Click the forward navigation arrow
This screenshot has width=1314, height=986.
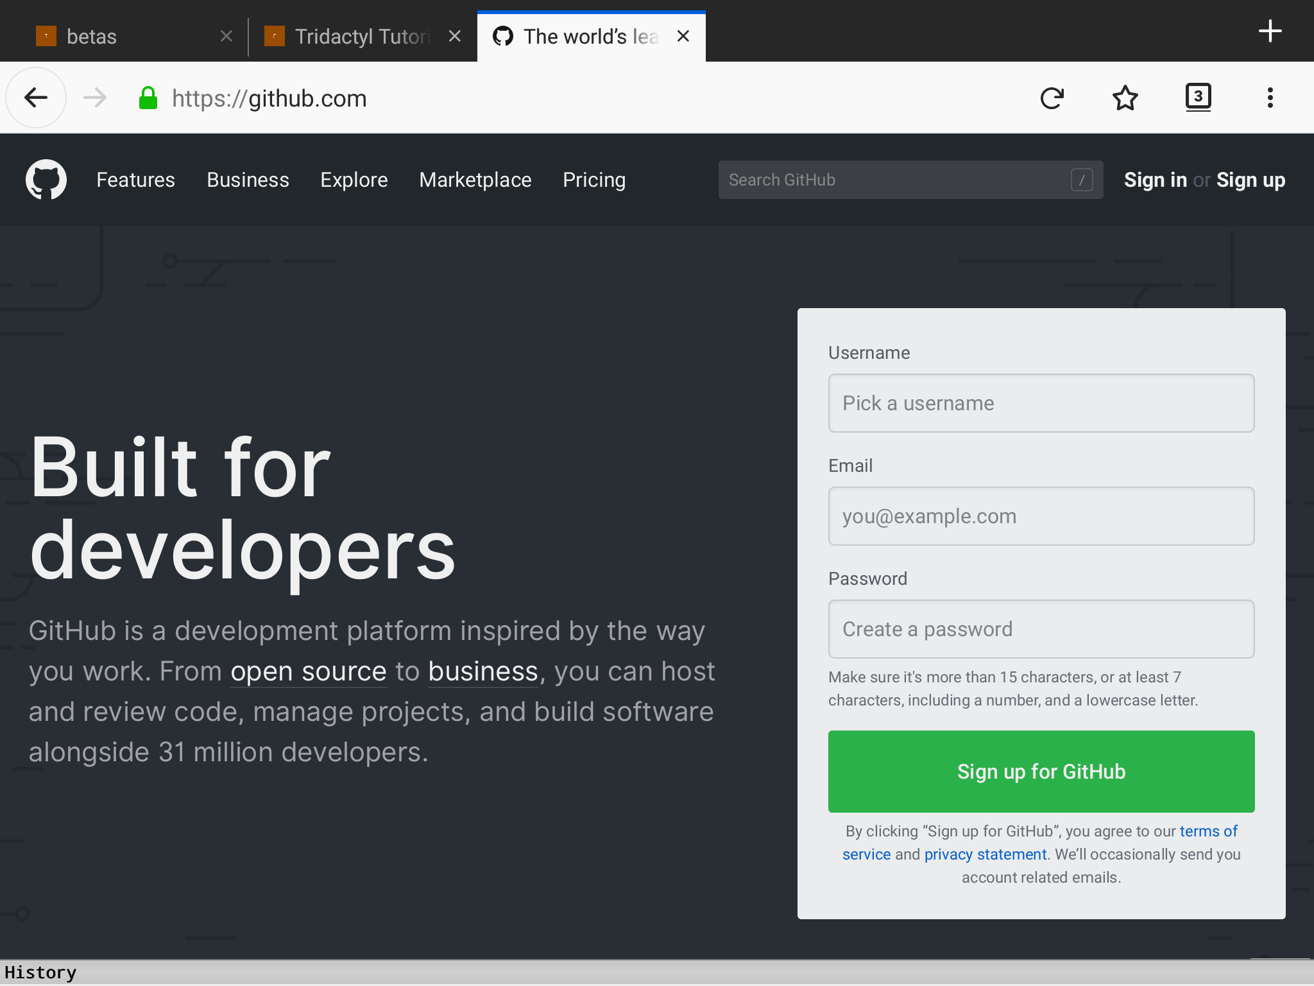95,98
